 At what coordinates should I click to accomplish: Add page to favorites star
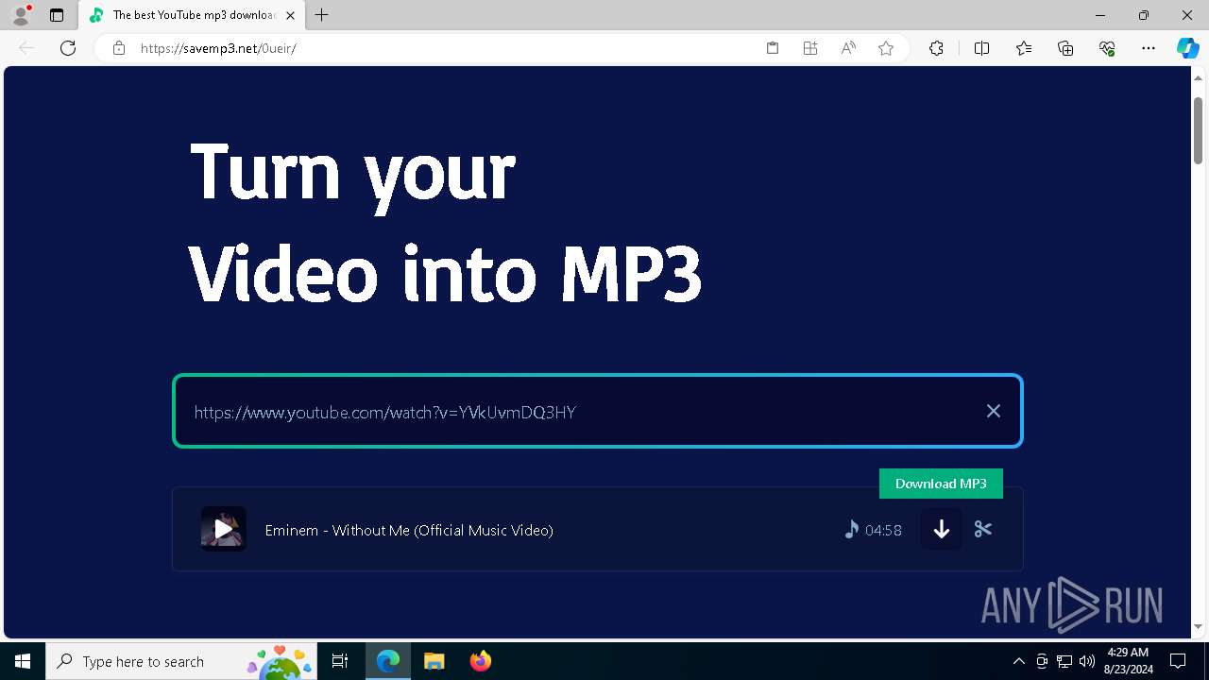pyautogui.click(x=886, y=48)
